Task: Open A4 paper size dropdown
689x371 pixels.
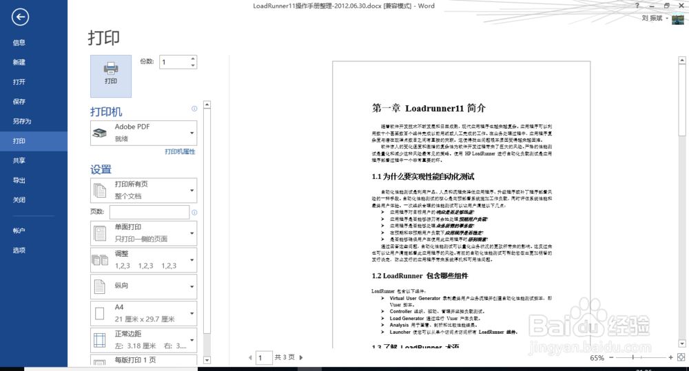Action: pos(144,313)
